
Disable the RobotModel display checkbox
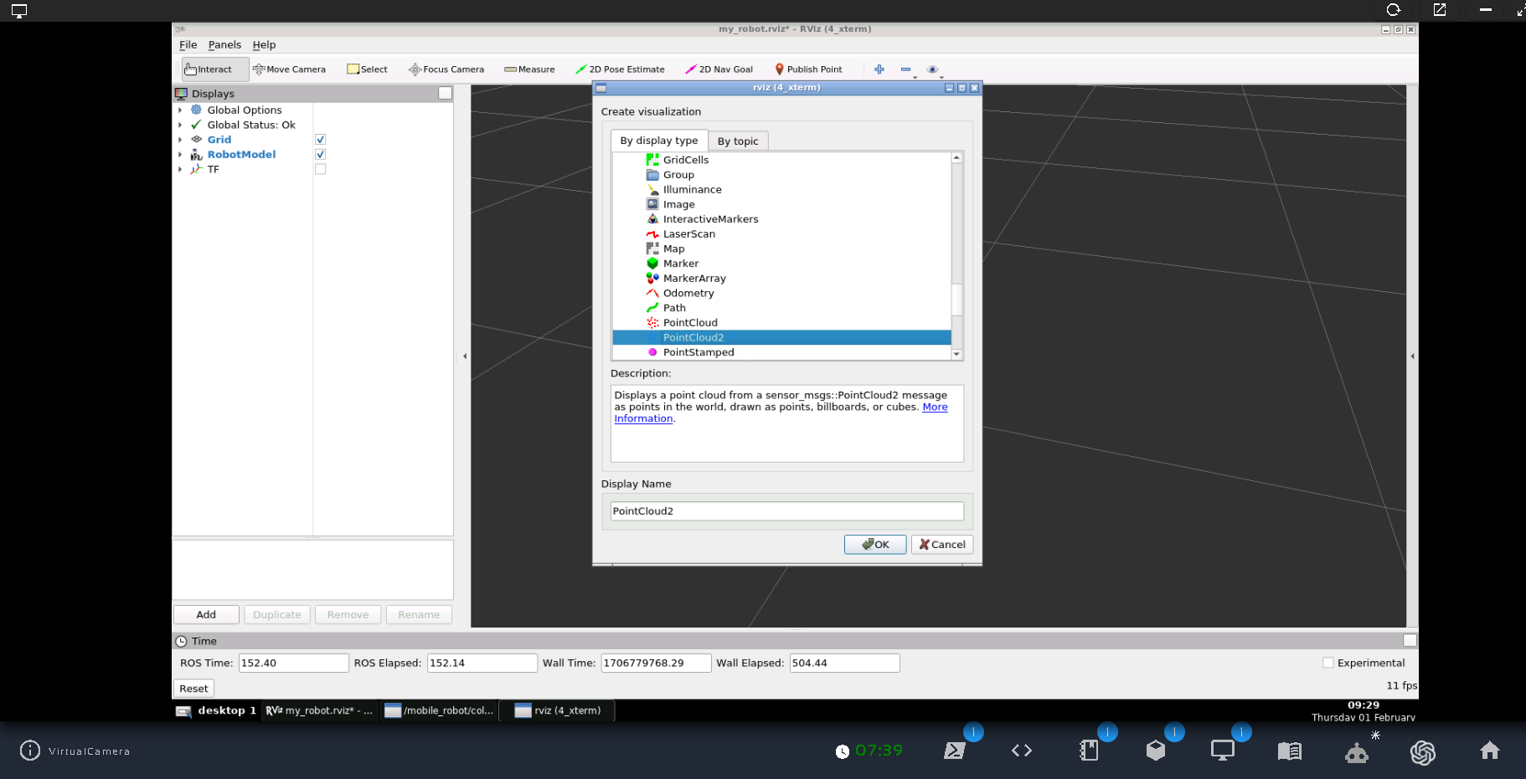tap(320, 155)
